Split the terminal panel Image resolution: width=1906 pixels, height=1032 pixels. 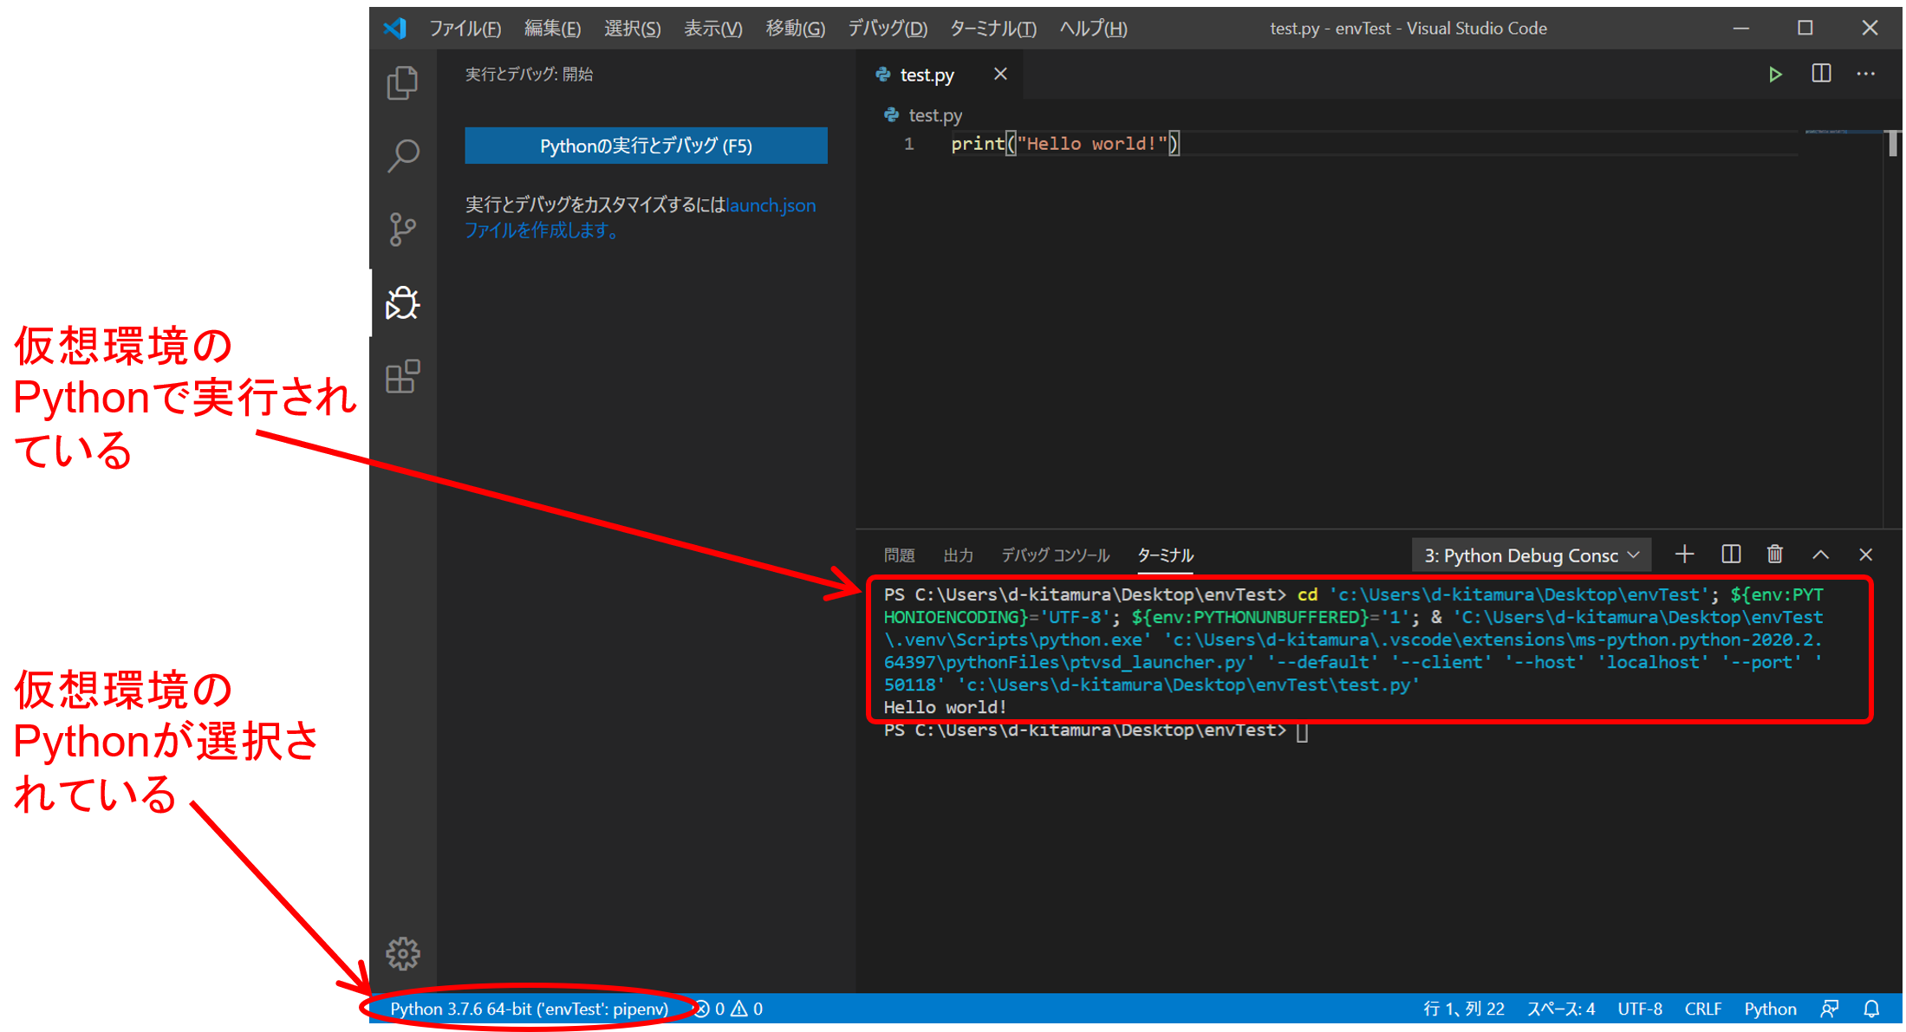(1730, 555)
